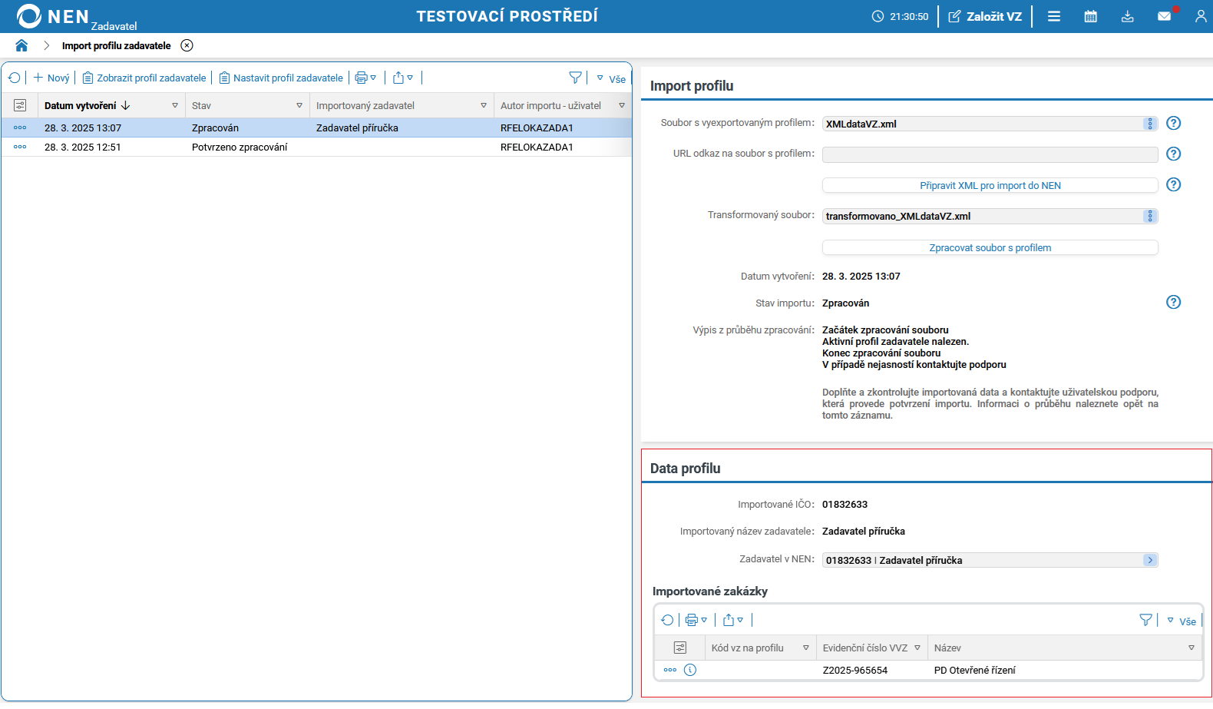
Task: Expand print options dropdown in left toolbar
Action: (x=365, y=78)
